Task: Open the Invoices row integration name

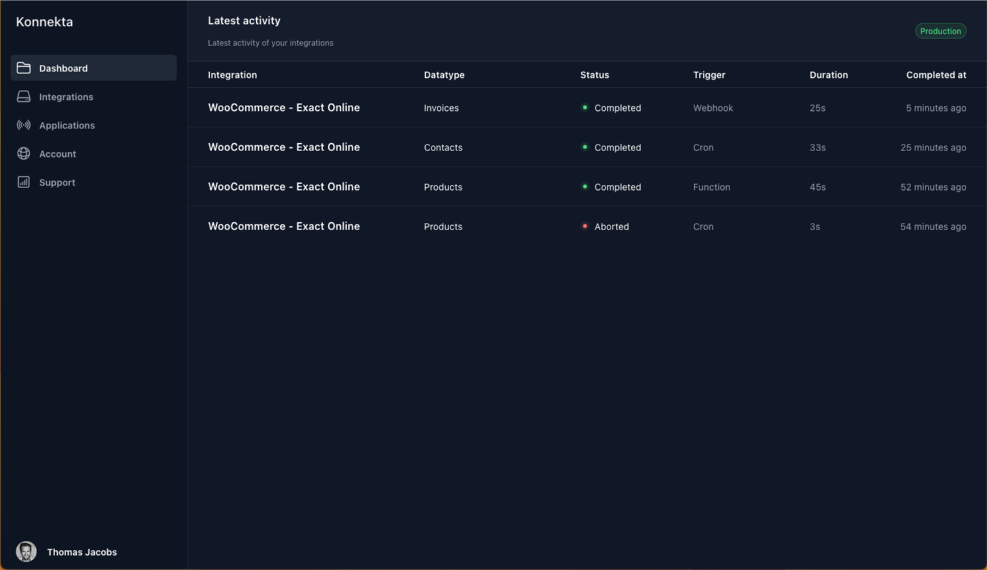Action: [x=284, y=108]
